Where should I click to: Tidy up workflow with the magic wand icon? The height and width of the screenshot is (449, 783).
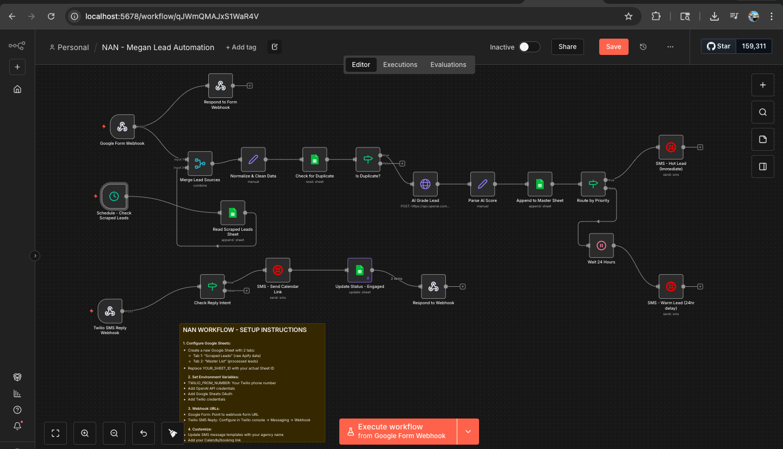point(172,433)
